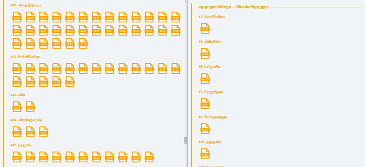Image resolution: width=365 pixels, height=167 pixels.
Task: Open the last Akhalkalaki file 40.71
Action: (x=83, y=44)
